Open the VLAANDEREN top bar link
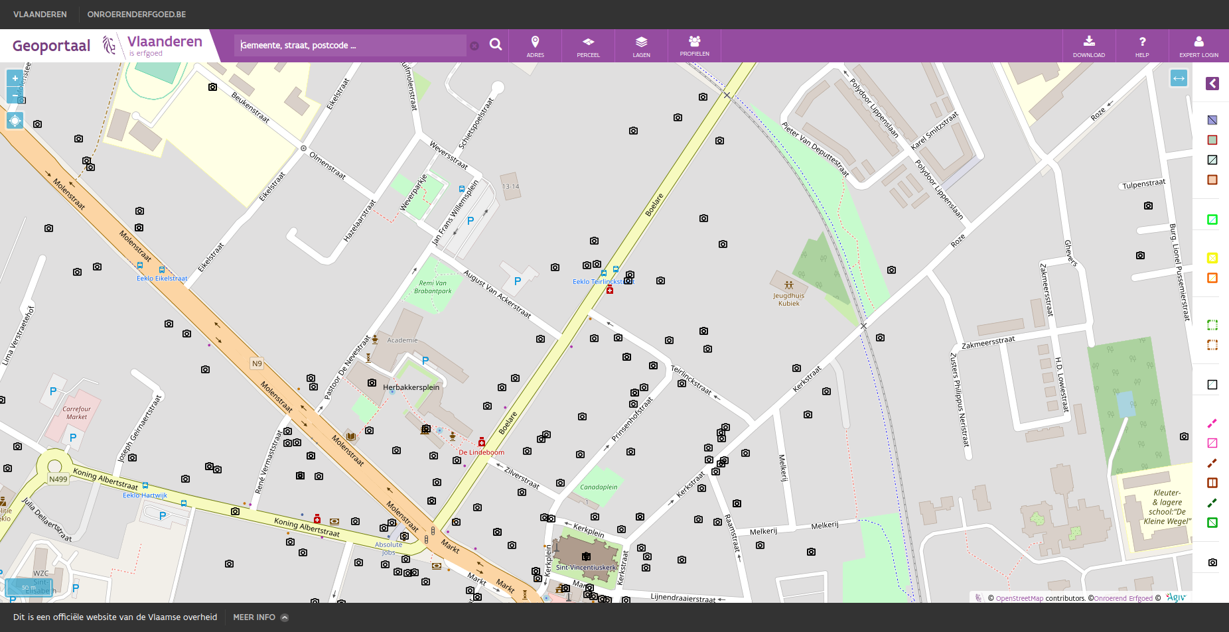Image resolution: width=1229 pixels, height=632 pixels. (40, 14)
